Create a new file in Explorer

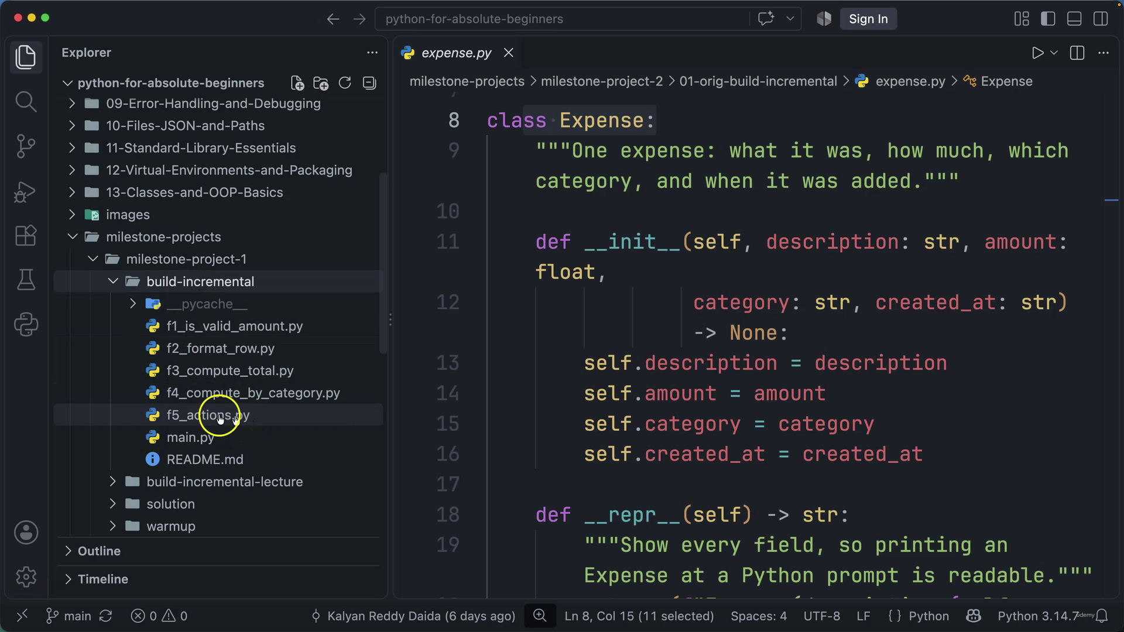coord(297,83)
